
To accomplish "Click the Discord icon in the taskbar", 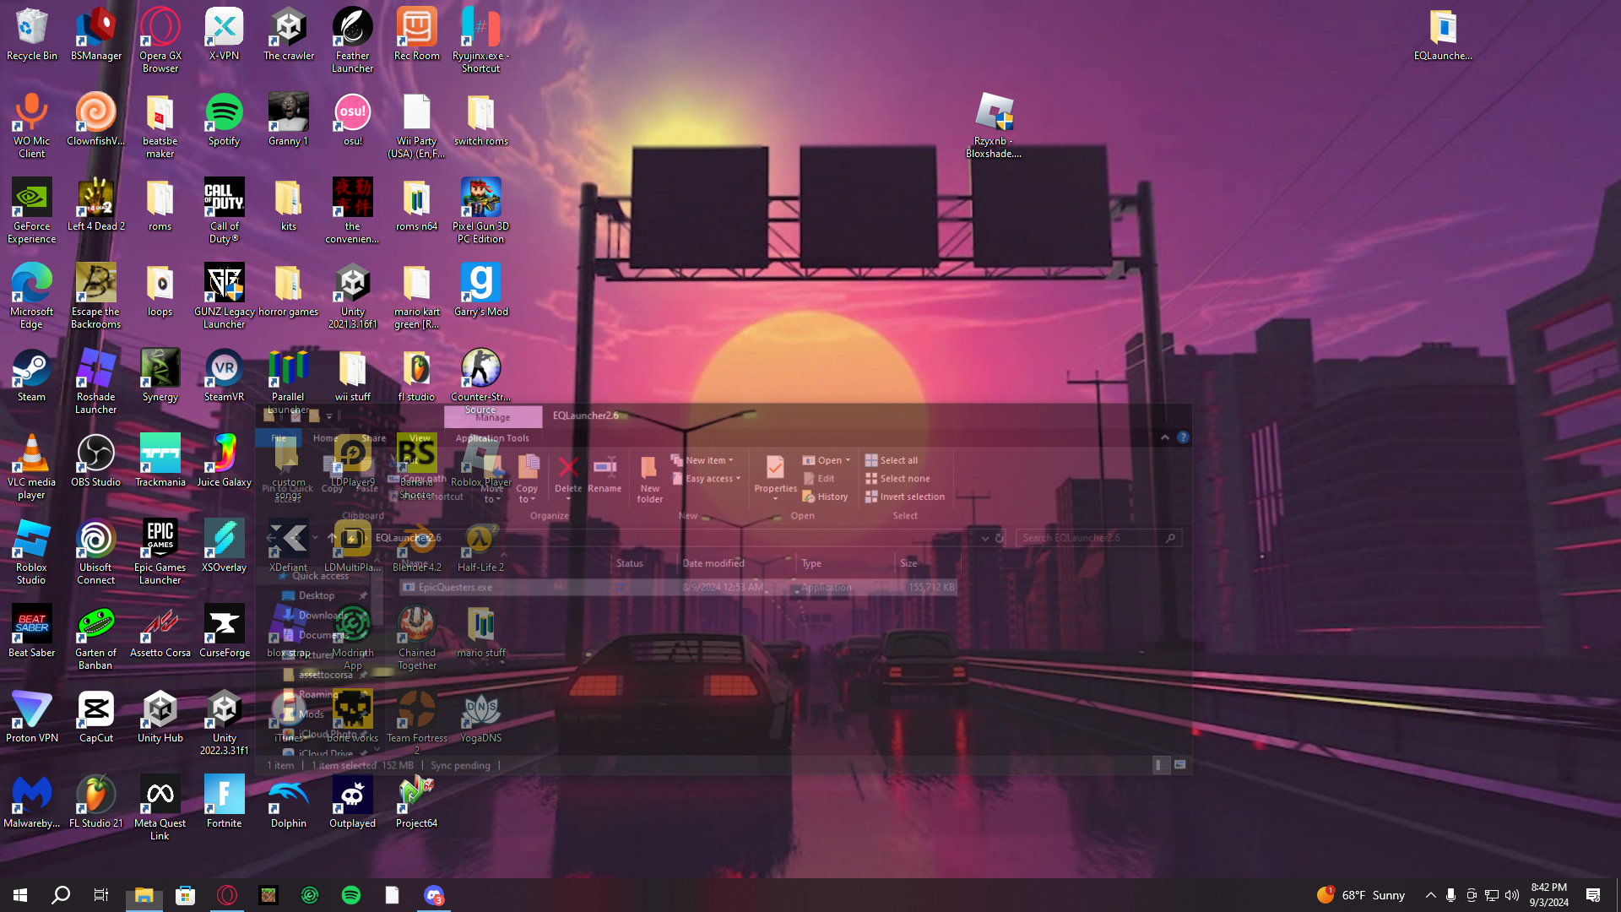I will (x=434, y=895).
